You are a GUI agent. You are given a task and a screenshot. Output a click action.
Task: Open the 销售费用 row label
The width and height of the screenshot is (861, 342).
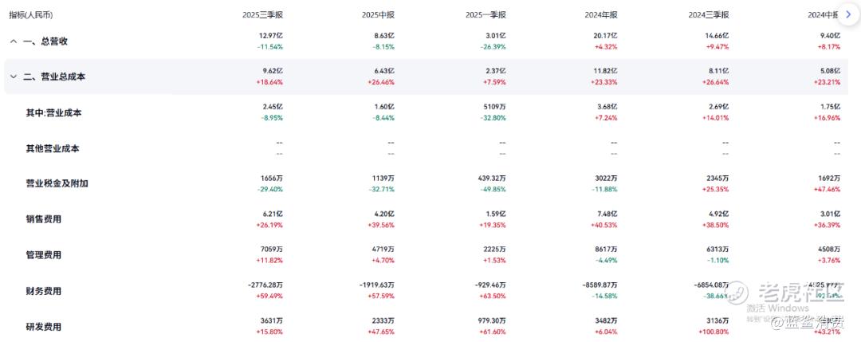[43, 219]
